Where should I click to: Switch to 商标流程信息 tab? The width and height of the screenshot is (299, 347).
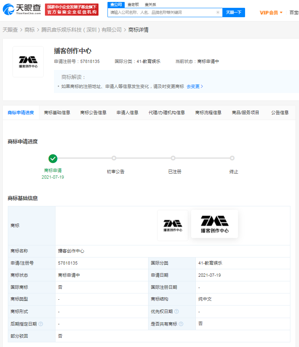tap(208, 113)
